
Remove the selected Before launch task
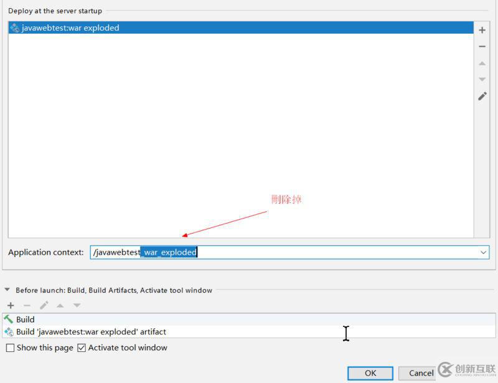point(27,305)
